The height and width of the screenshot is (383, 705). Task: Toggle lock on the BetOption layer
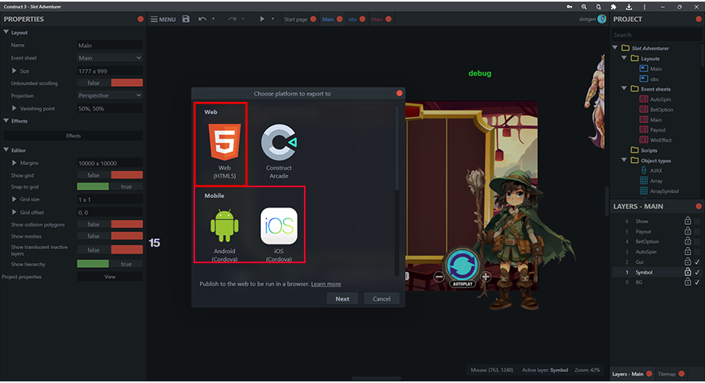tap(688, 241)
